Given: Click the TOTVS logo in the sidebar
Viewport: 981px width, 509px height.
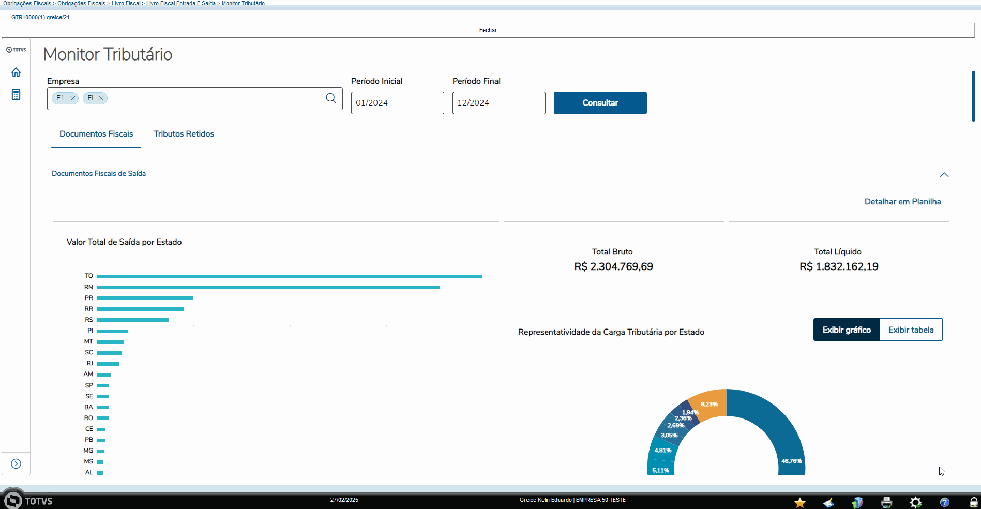Looking at the screenshot, I should click(16, 50).
